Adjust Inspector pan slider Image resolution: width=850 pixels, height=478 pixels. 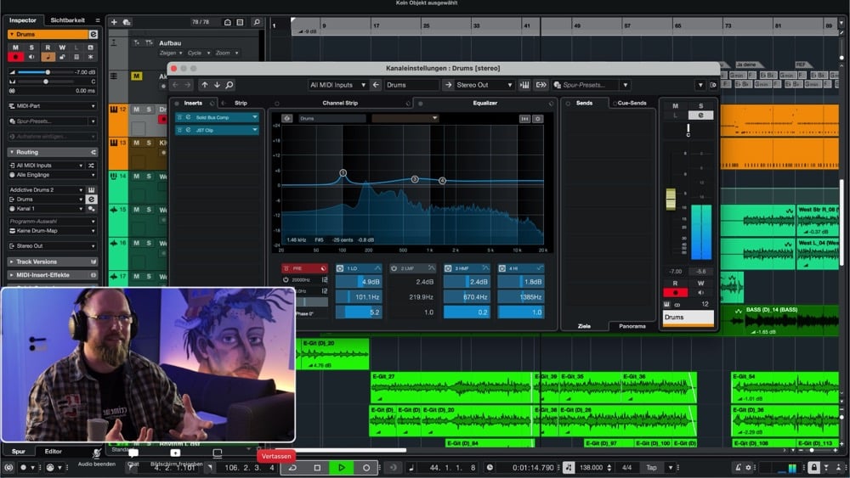pyautogui.click(x=46, y=82)
